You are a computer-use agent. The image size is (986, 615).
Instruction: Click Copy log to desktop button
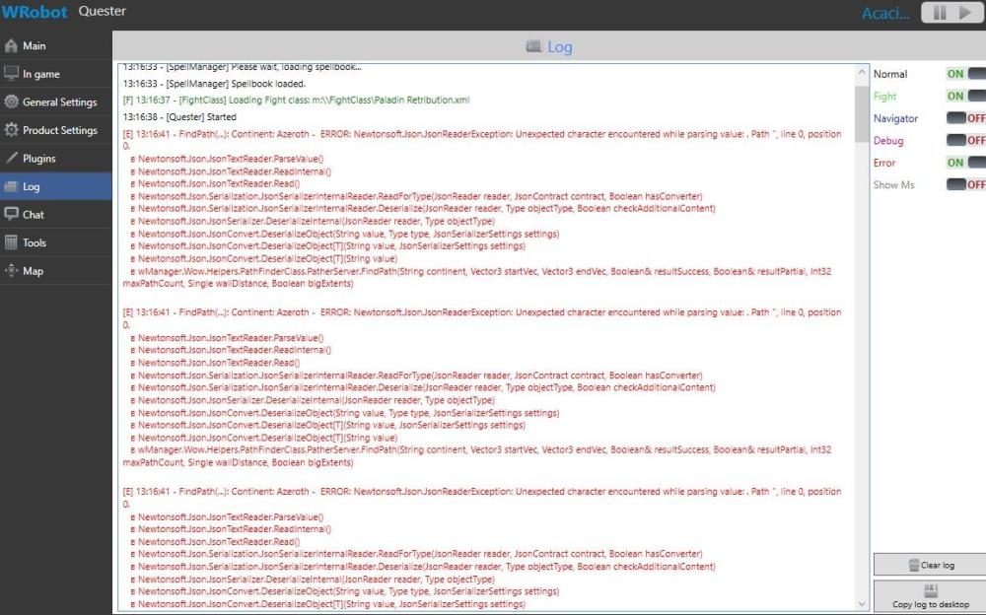click(930, 596)
